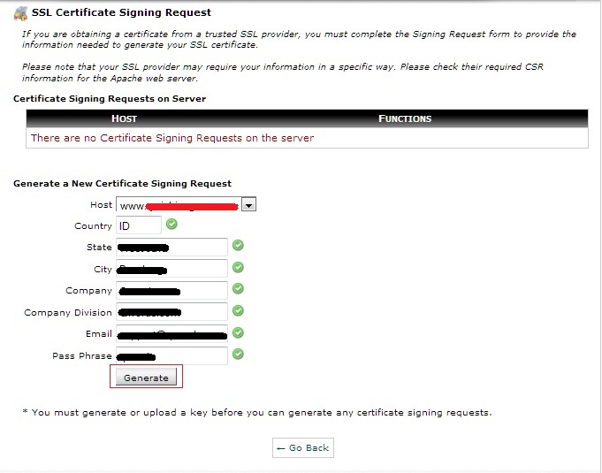Click inside the City text box
The width and height of the screenshot is (602, 473).
[x=171, y=269]
